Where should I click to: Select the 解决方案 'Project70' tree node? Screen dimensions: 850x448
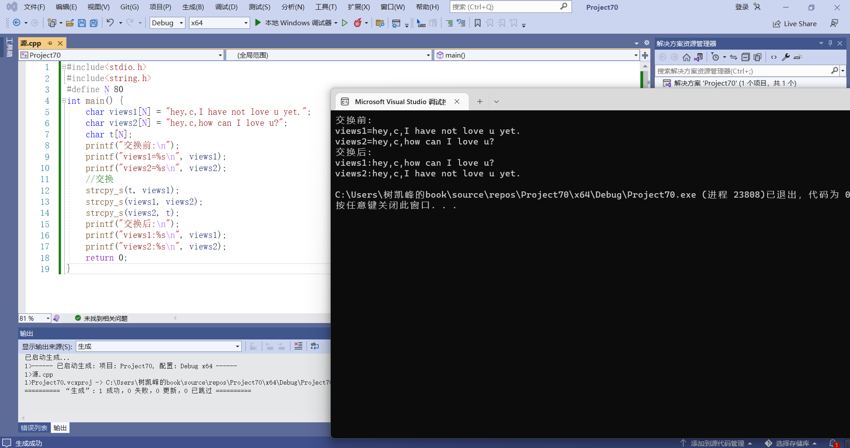pyautogui.click(x=735, y=83)
